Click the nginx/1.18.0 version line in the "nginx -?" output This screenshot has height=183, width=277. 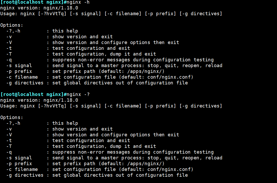[39, 100]
